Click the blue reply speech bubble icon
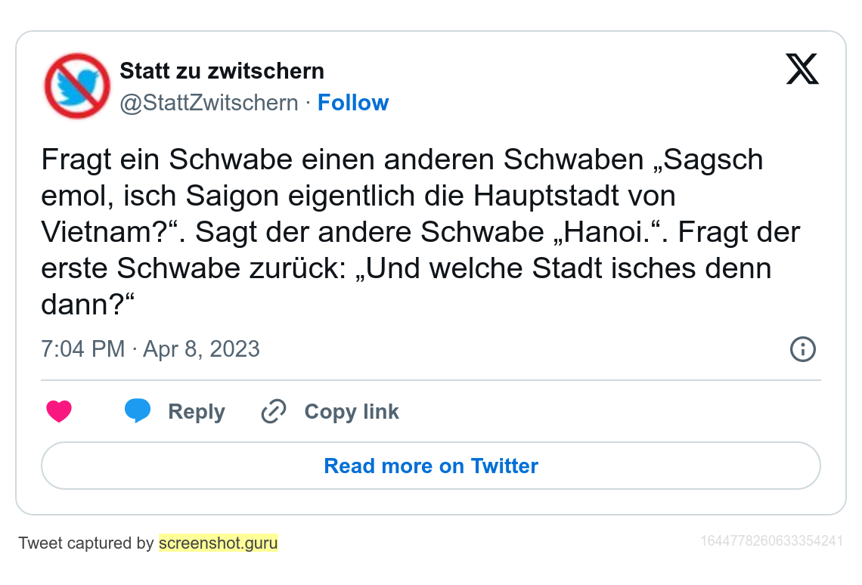 click(x=138, y=411)
